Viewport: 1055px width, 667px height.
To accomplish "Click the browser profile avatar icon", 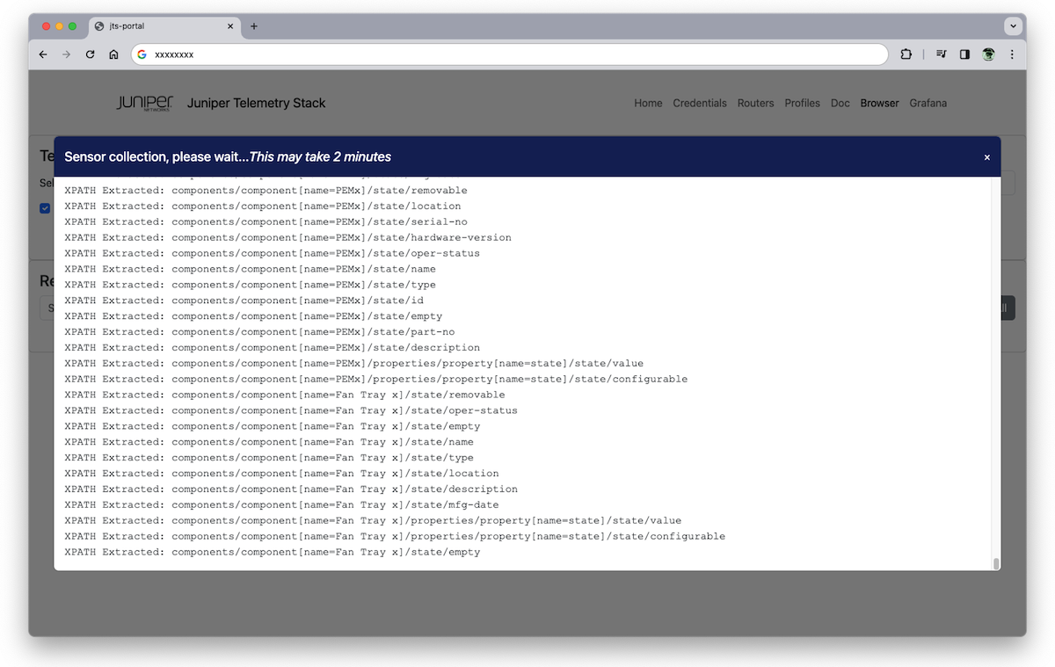I will pos(987,54).
